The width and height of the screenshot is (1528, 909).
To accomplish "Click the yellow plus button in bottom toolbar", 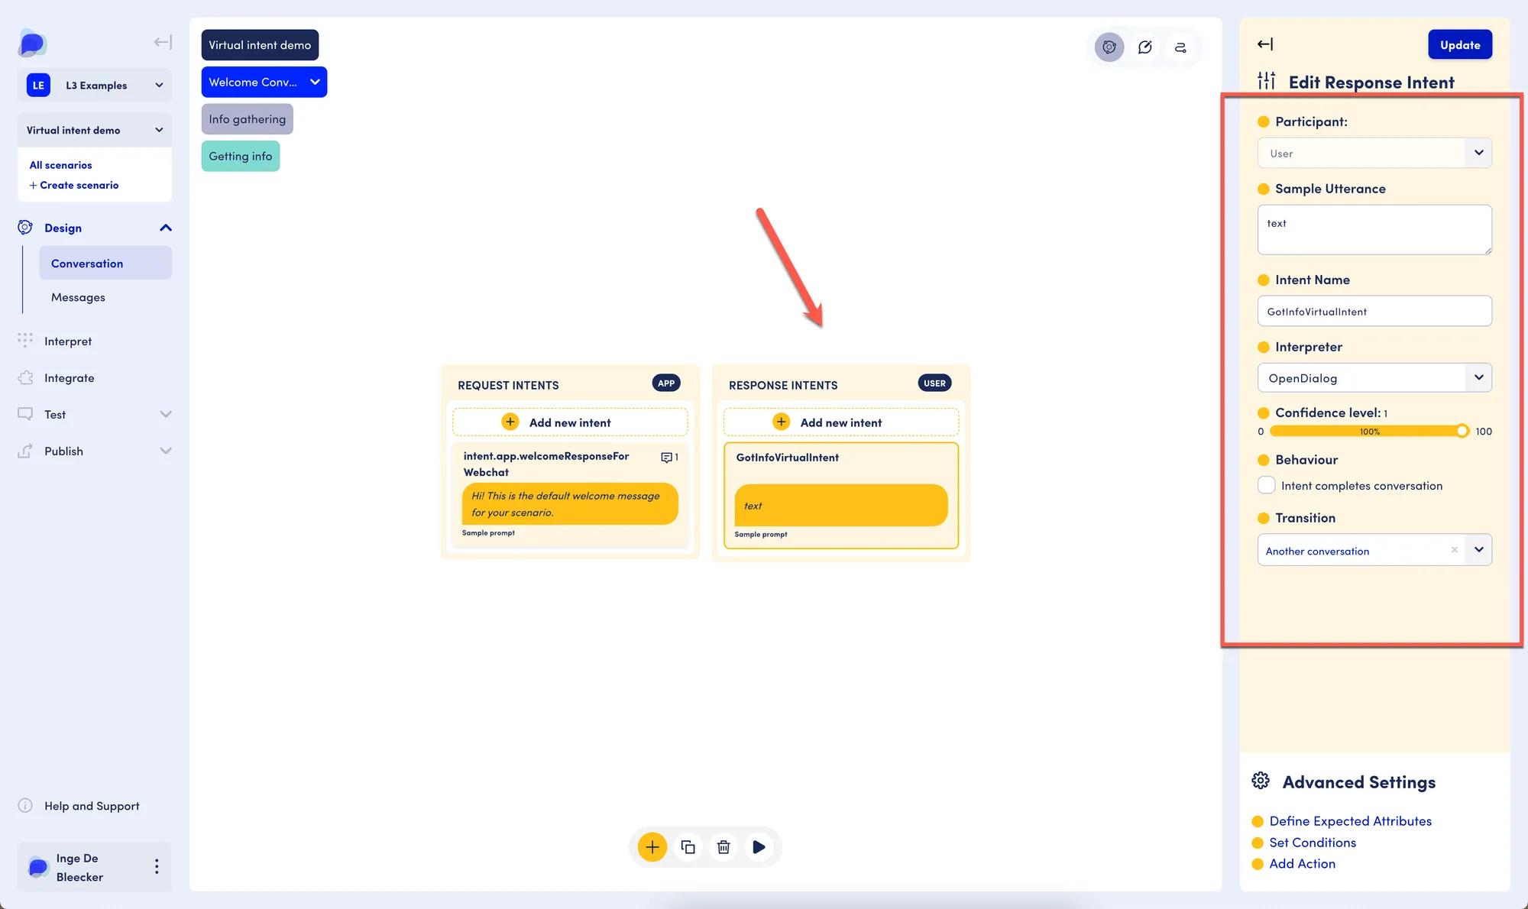I will pos(652,846).
